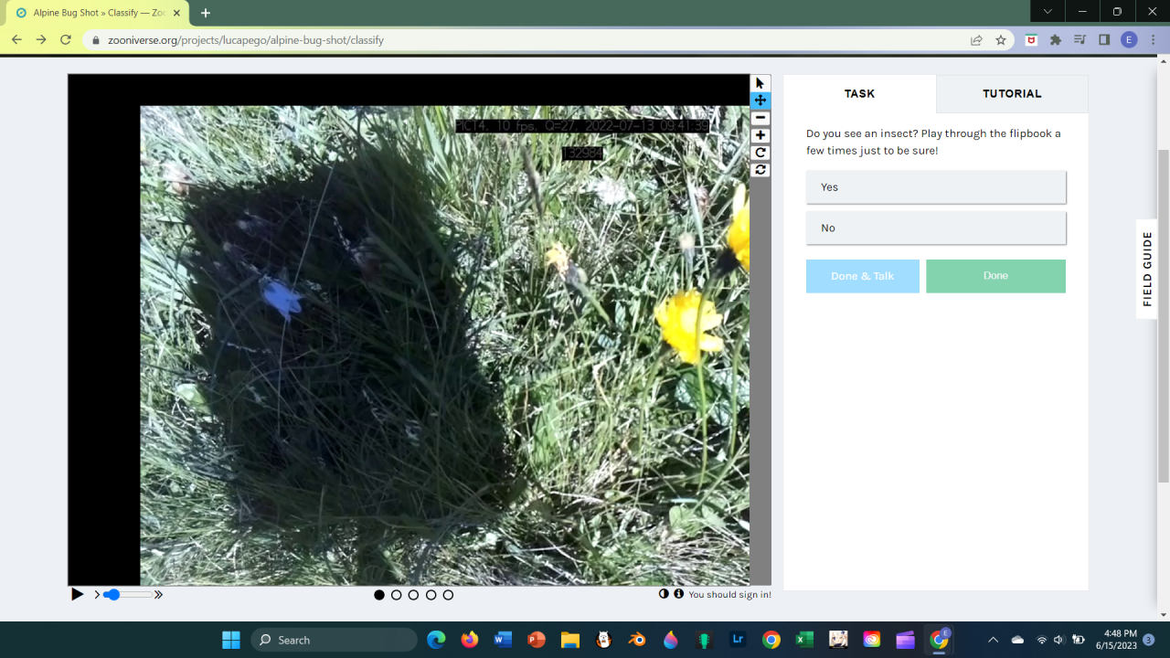Image resolution: width=1170 pixels, height=658 pixels.
Task: Share this page from address bar
Action: point(976,40)
